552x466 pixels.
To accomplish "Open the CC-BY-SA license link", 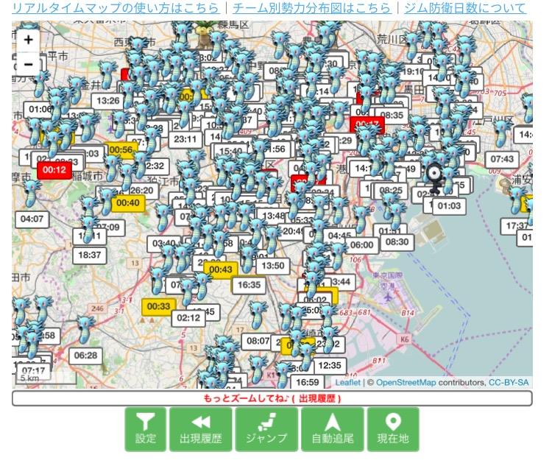I will coord(509,382).
